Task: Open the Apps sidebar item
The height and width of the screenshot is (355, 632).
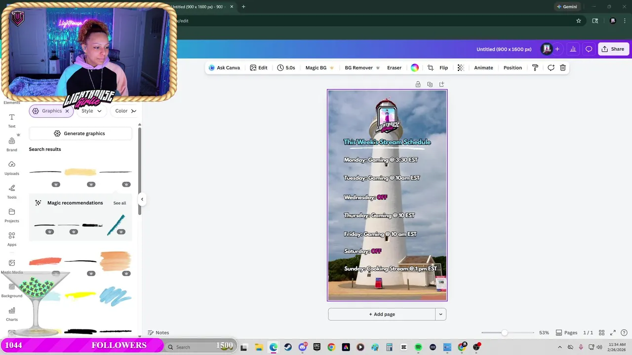Action: (12, 239)
